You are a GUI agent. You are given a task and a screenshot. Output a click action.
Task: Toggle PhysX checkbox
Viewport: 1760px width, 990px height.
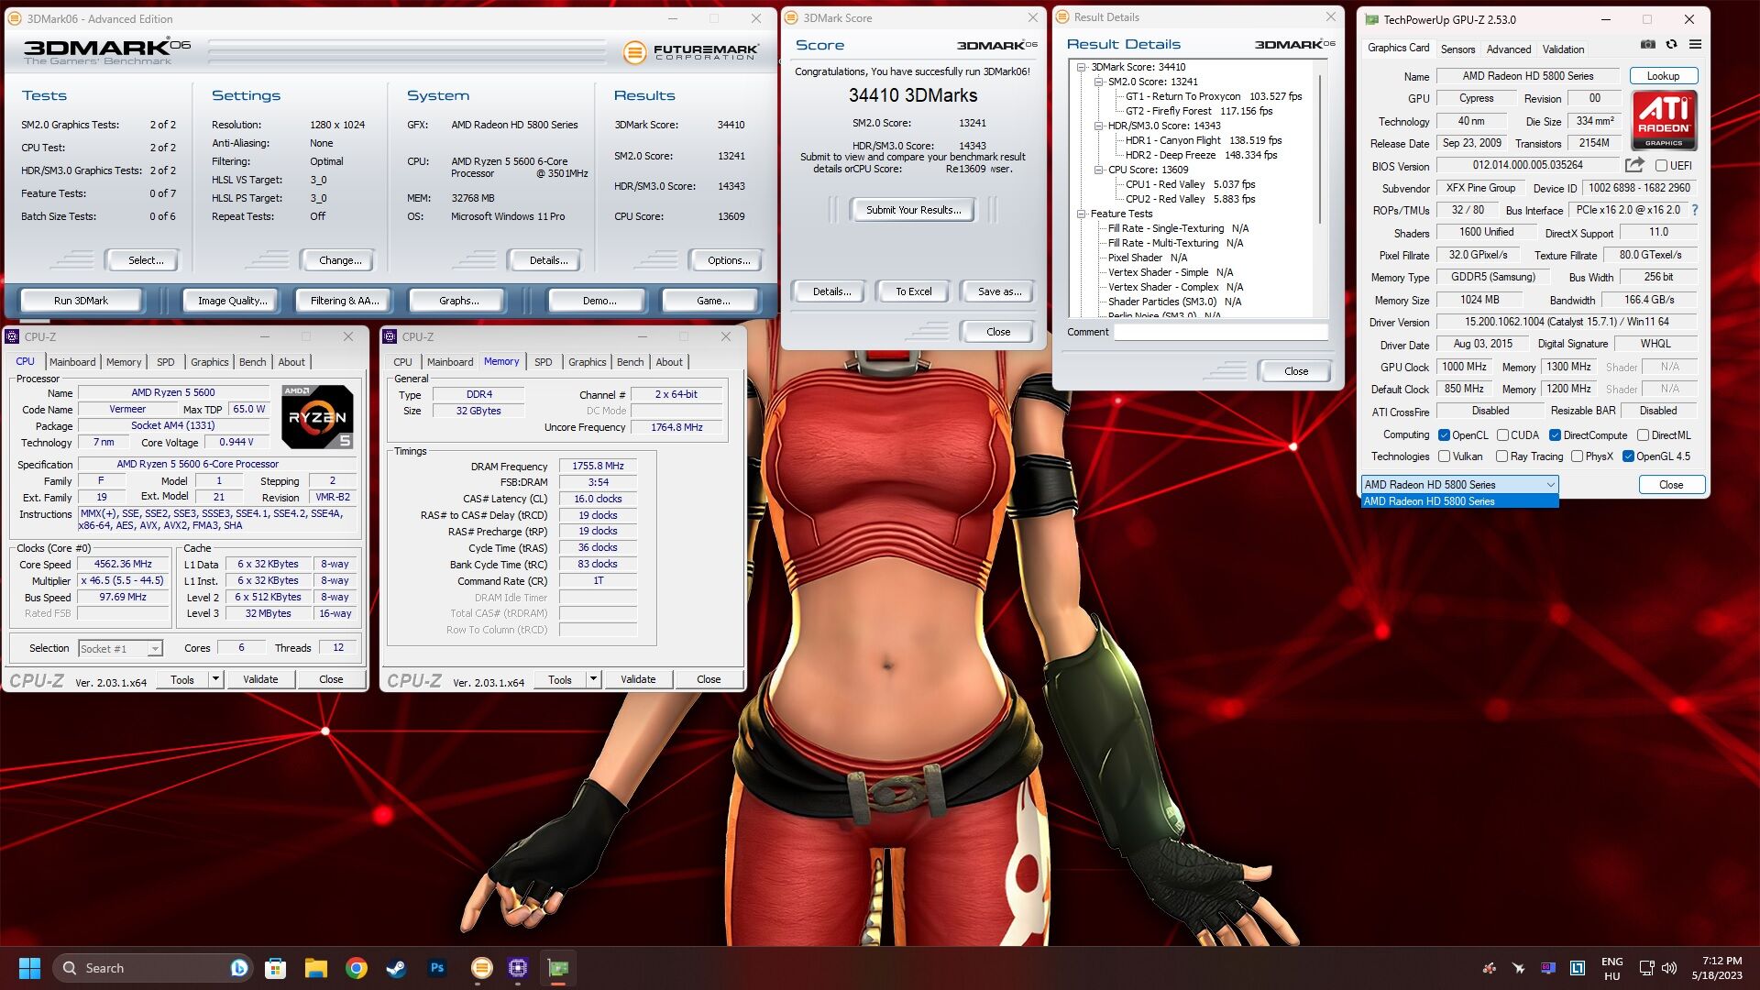(x=1578, y=456)
